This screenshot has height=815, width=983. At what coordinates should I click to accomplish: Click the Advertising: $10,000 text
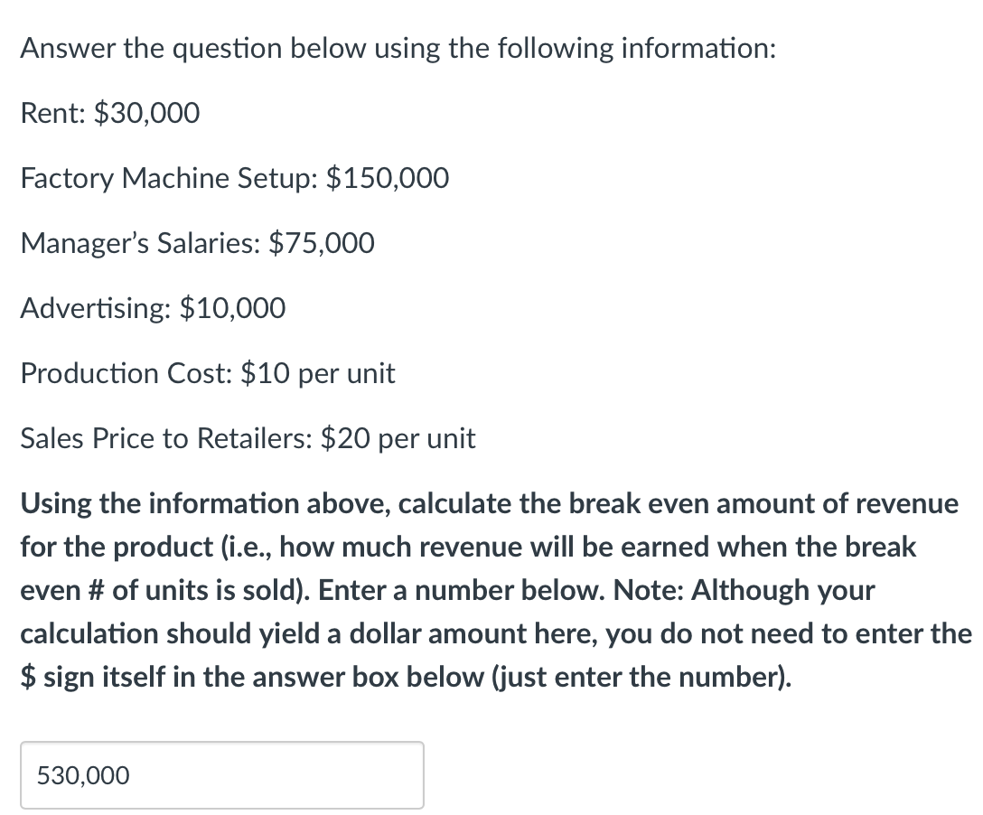[152, 308]
